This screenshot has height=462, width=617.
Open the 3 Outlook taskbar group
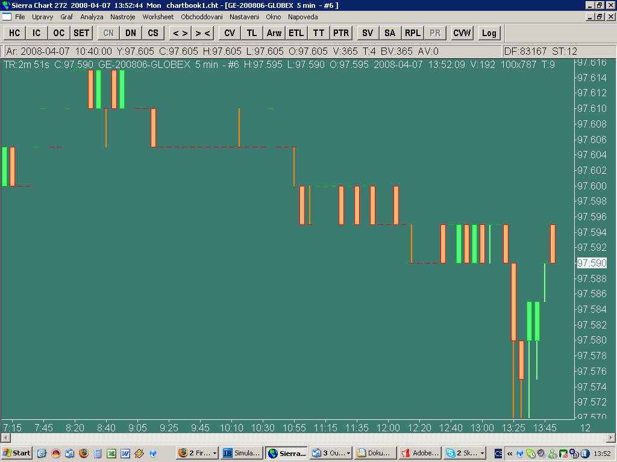point(331,453)
